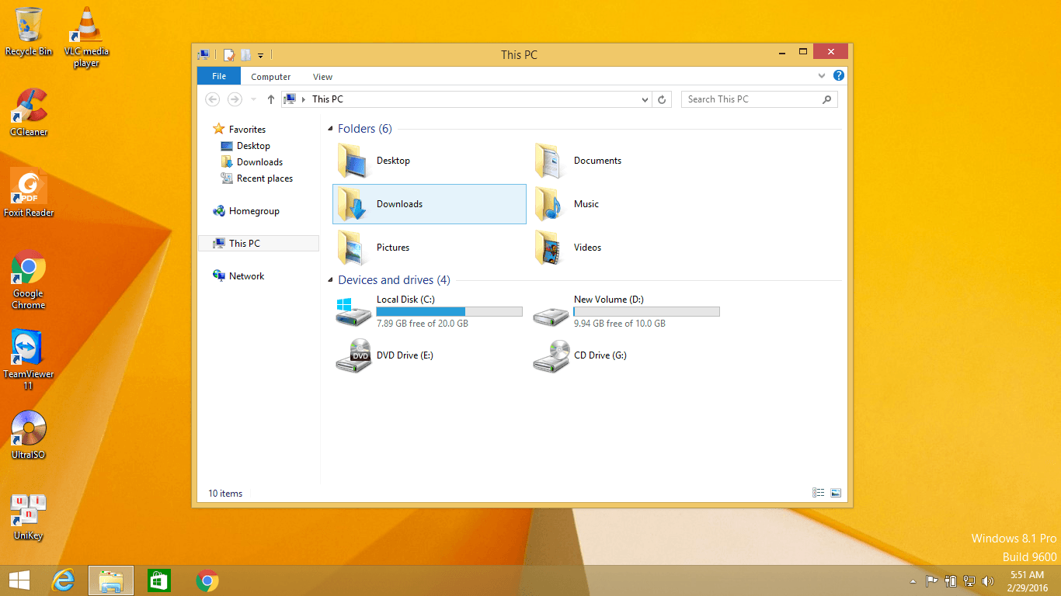The image size is (1061, 596).
Task: Click the Properties icon in the title bar
Action: pos(229,55)
